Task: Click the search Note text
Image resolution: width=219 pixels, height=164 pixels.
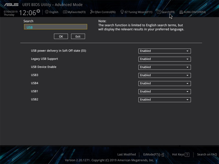Action: click(141, 25)
